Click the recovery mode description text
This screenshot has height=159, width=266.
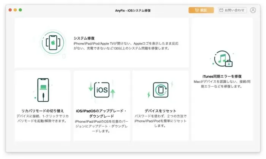click(43, 118)
